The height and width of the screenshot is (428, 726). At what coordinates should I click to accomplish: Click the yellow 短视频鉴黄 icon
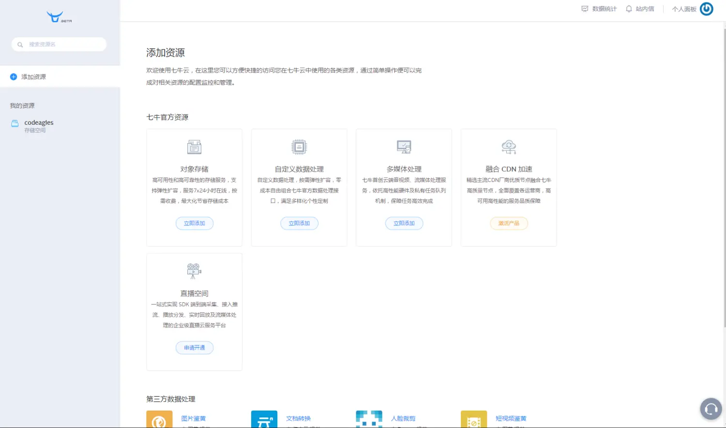(474, 419)
